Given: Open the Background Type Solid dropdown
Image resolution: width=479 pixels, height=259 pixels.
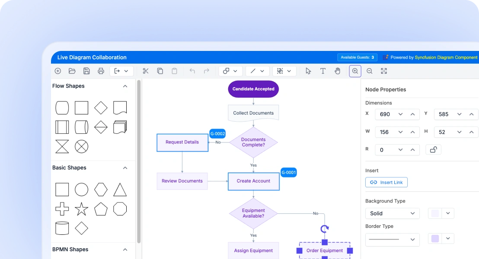Looking at the screenshot, I should [x=393, y=214].
